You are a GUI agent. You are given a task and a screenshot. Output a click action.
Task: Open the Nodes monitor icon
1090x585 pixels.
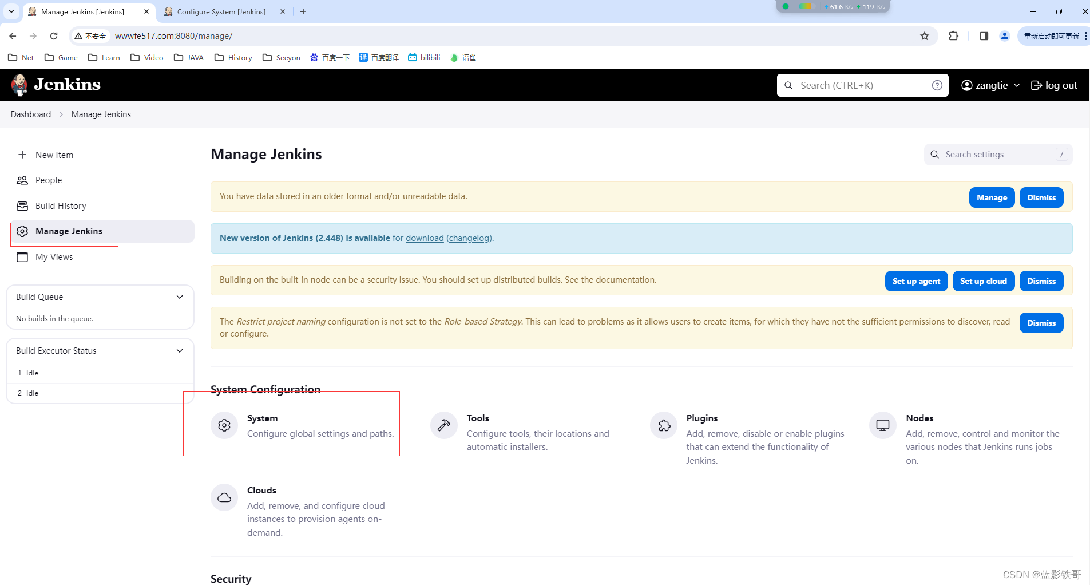[883, 425]
